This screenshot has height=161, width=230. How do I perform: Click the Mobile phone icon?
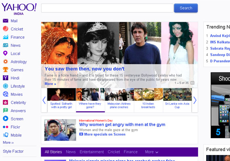tap(6, 135)
